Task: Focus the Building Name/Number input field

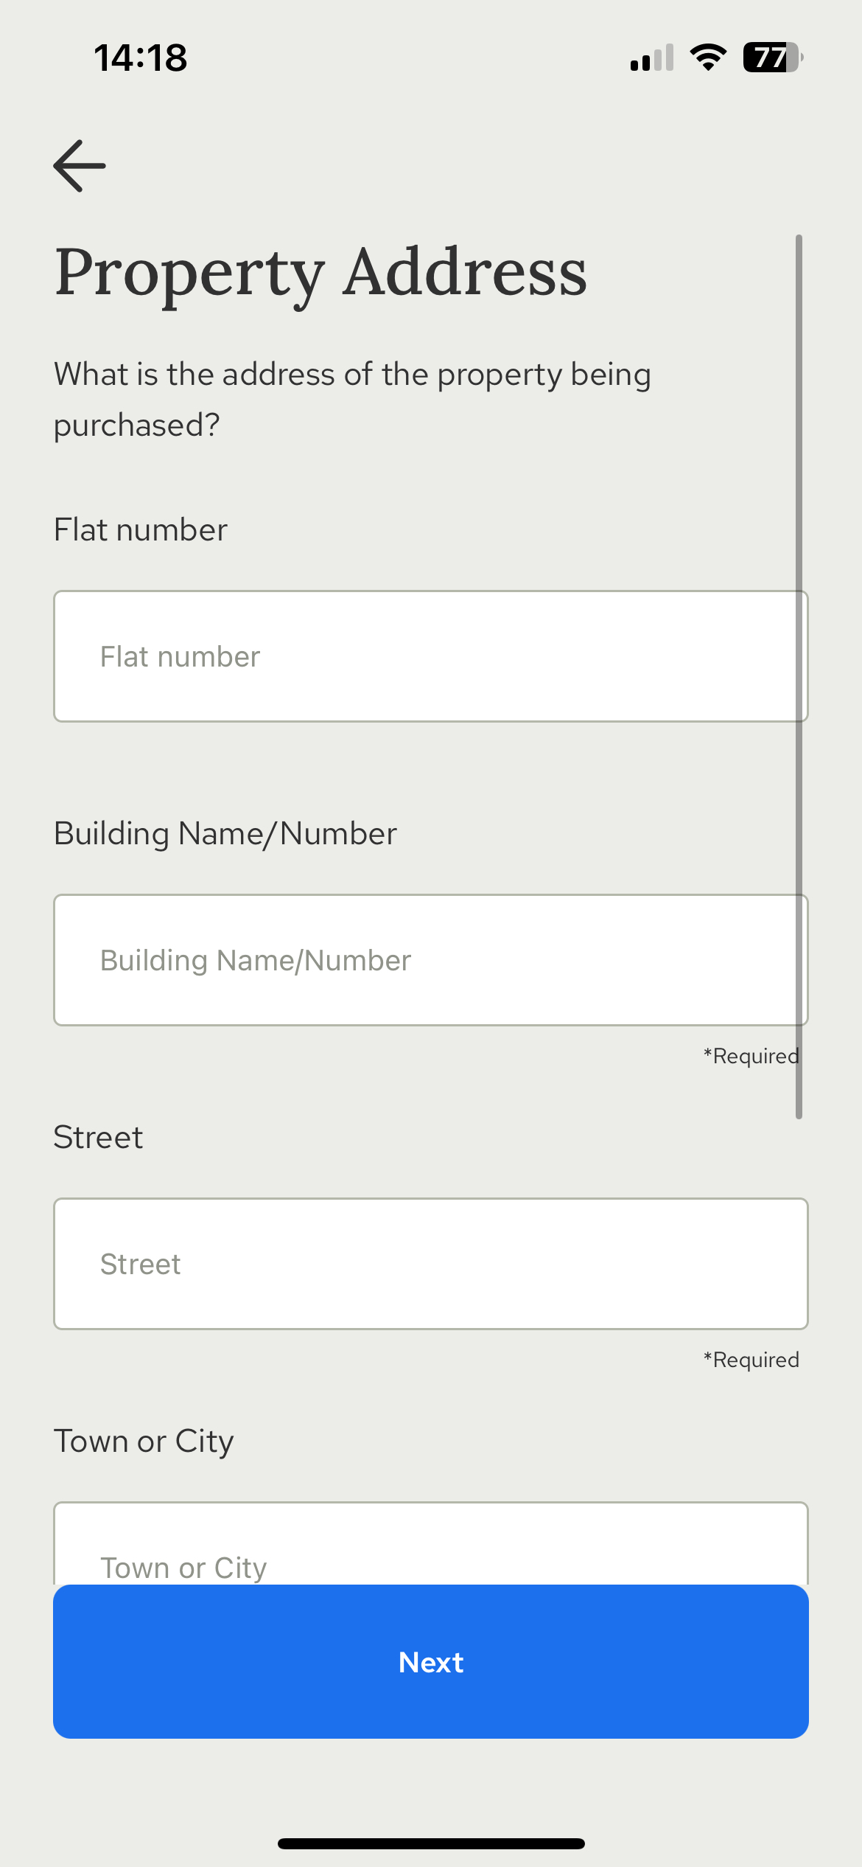Action: click(431, 960)
